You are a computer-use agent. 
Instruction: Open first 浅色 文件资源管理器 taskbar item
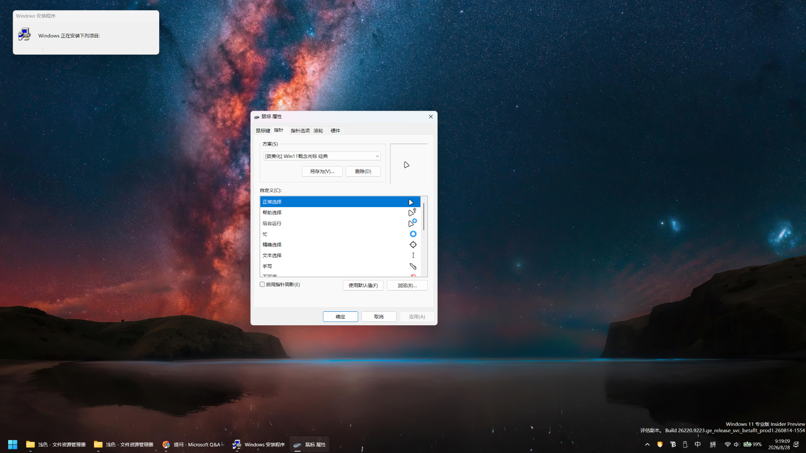pos(56,444)
